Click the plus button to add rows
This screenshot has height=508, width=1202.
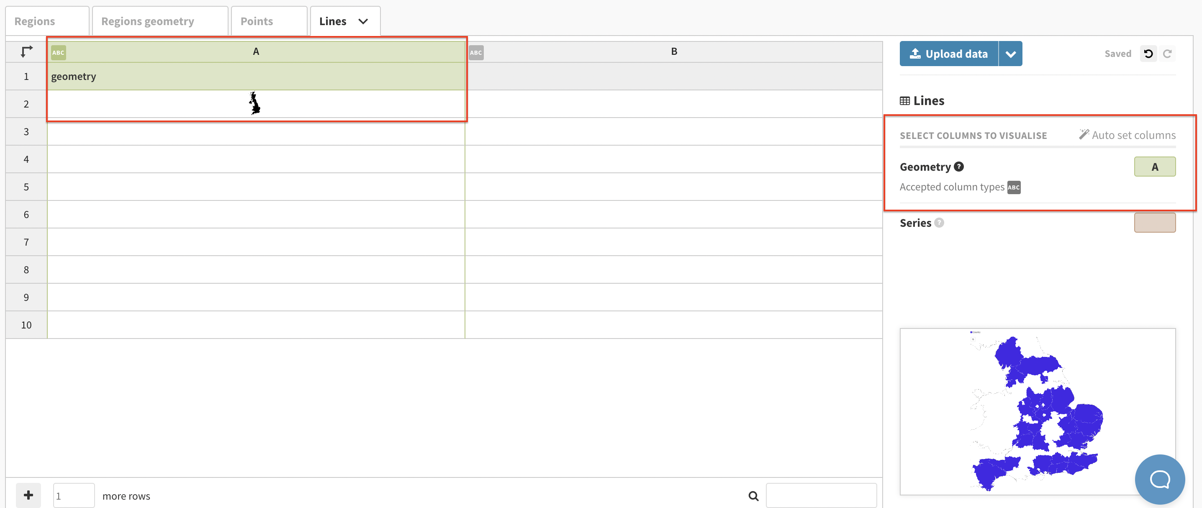coord(28,495)
